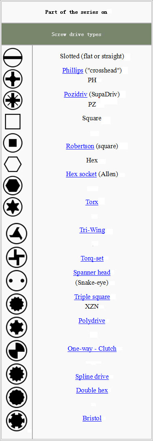Click the Robertson square-in-circle icon

click(x=13, y=143)
